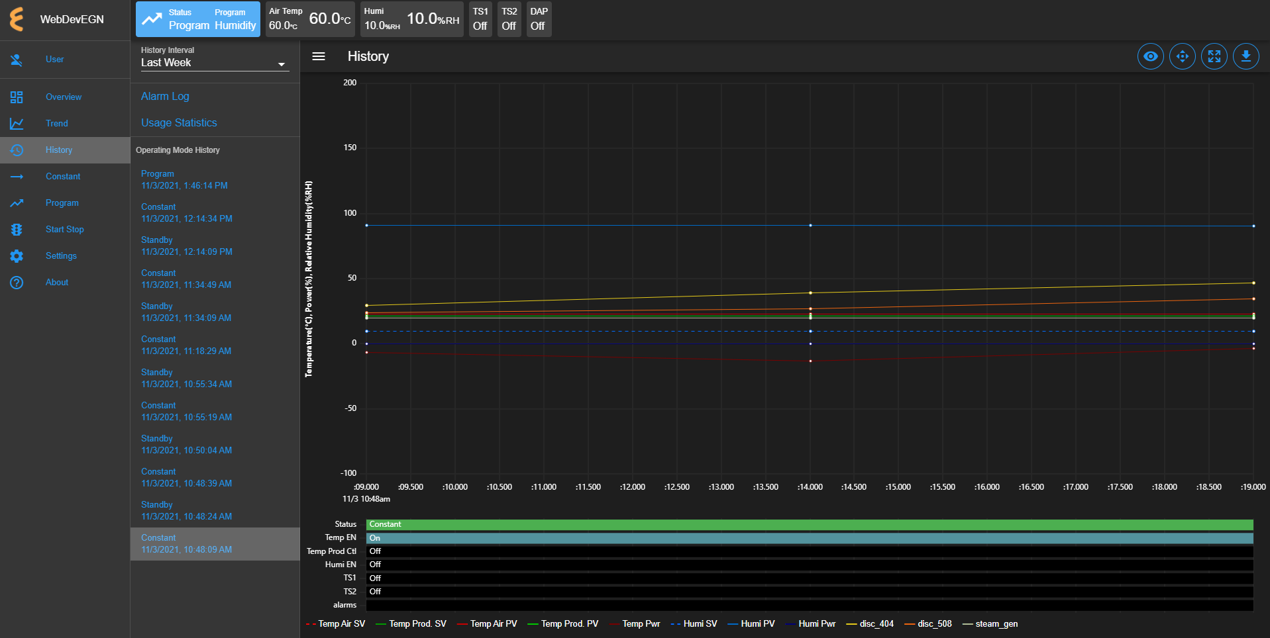The width and height of the screenshot is (1270, 638).
Task: Toggle Temp Air PV legend series
Action: (x=487, y=624)
